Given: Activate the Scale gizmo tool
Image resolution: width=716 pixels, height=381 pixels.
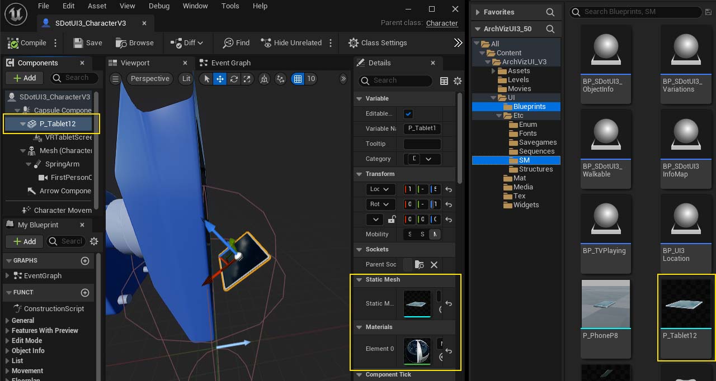Looking at the screenshot, I should [247, 79].
